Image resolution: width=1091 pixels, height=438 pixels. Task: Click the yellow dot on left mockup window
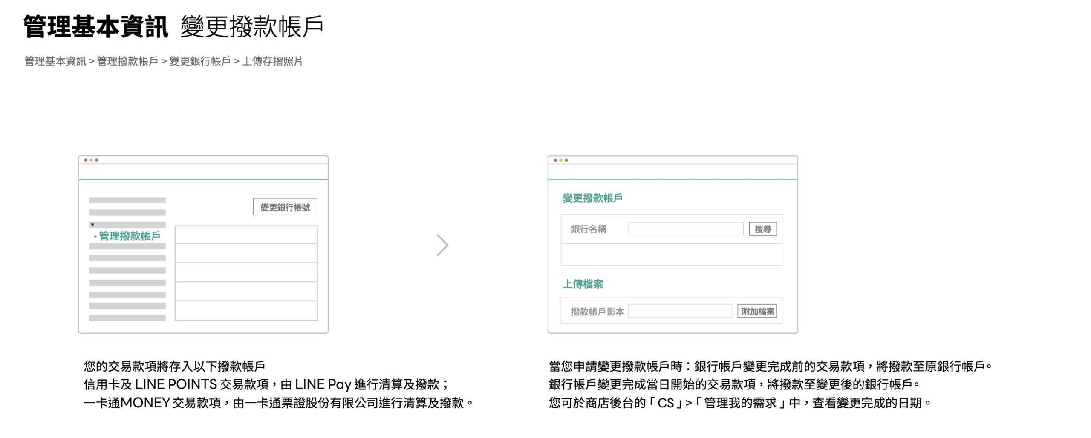click(91, 160)
